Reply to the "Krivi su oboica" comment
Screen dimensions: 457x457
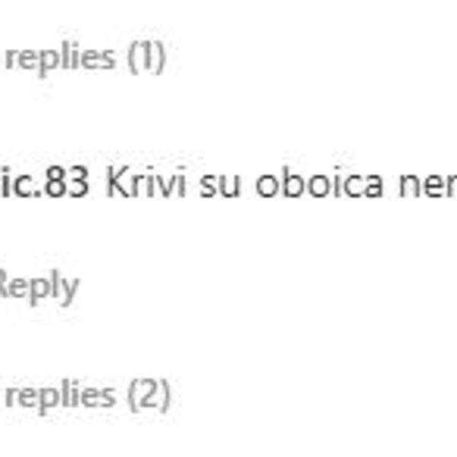(39, 286)
